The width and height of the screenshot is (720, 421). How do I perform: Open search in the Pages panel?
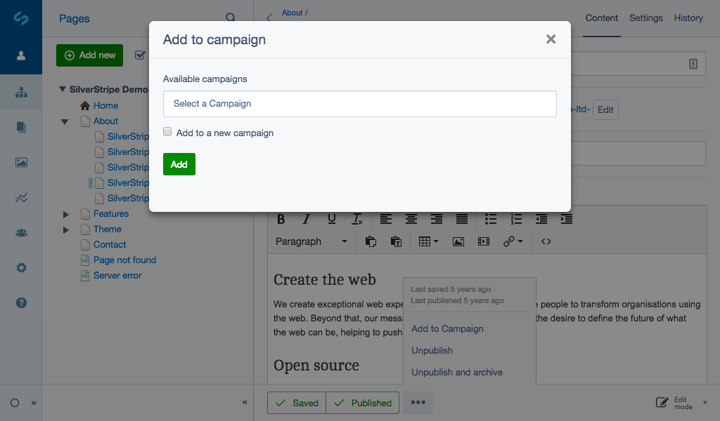[231, 16]
